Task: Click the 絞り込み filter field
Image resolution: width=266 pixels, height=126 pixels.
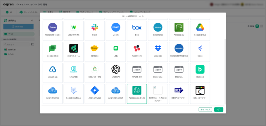Action: (16, 44)
